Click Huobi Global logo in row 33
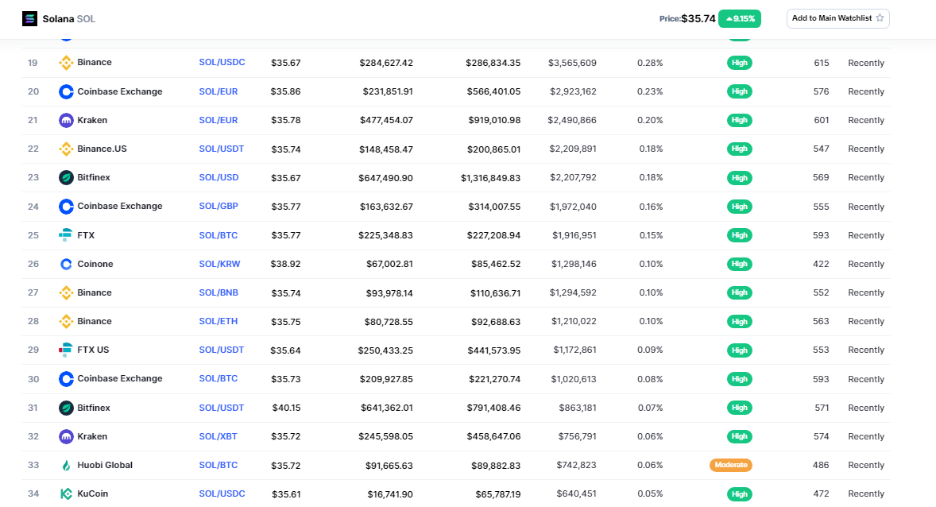This screenshot has width=936, height=507. click(x=66, y=465)
